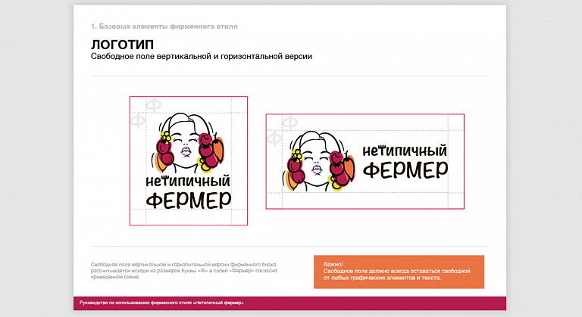Screen dimensions: 582x317
Task: Click the subtitle "Свободное поле вертикальной и горизонтальной версии"
Action: click(x=201, y=56)
